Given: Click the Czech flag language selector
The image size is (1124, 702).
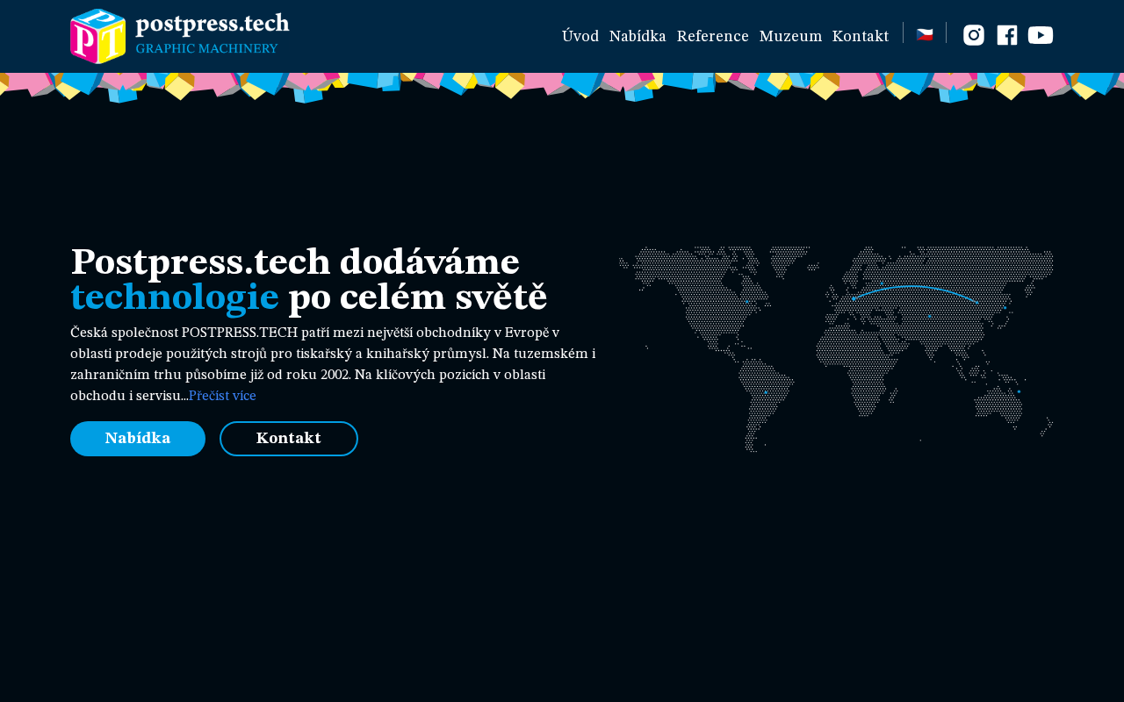Looking at the screenshot, I should click(925, 35).
